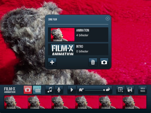Image resolution: width=151 pixels, height=113 pixels.
Task: Tap the red camera capture button
Action: (x=28, y=90)
